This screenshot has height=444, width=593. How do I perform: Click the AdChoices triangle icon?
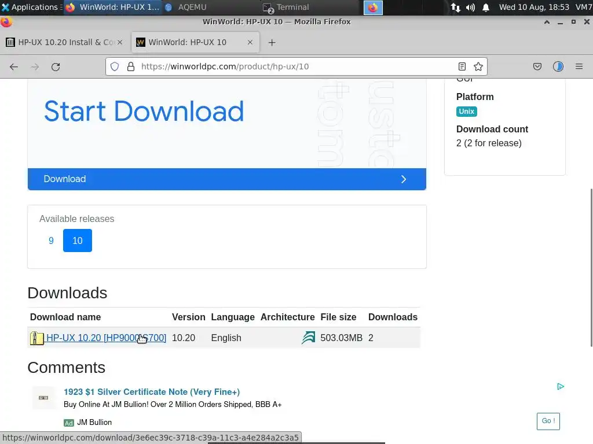561,386
